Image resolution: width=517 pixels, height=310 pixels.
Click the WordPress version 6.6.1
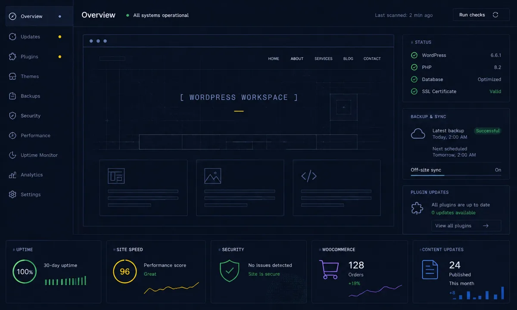tap(495, 55)
